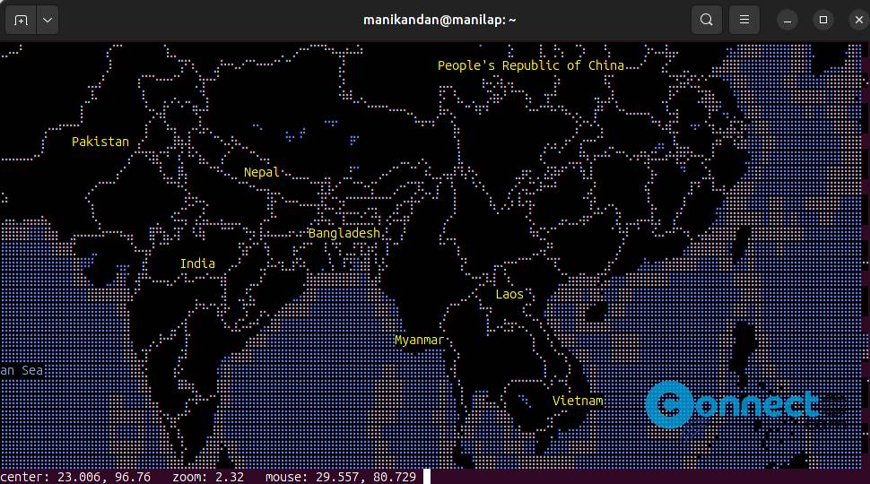
Task: Click the partial 'an Sea' label
Action: click(x=22, y=370)
